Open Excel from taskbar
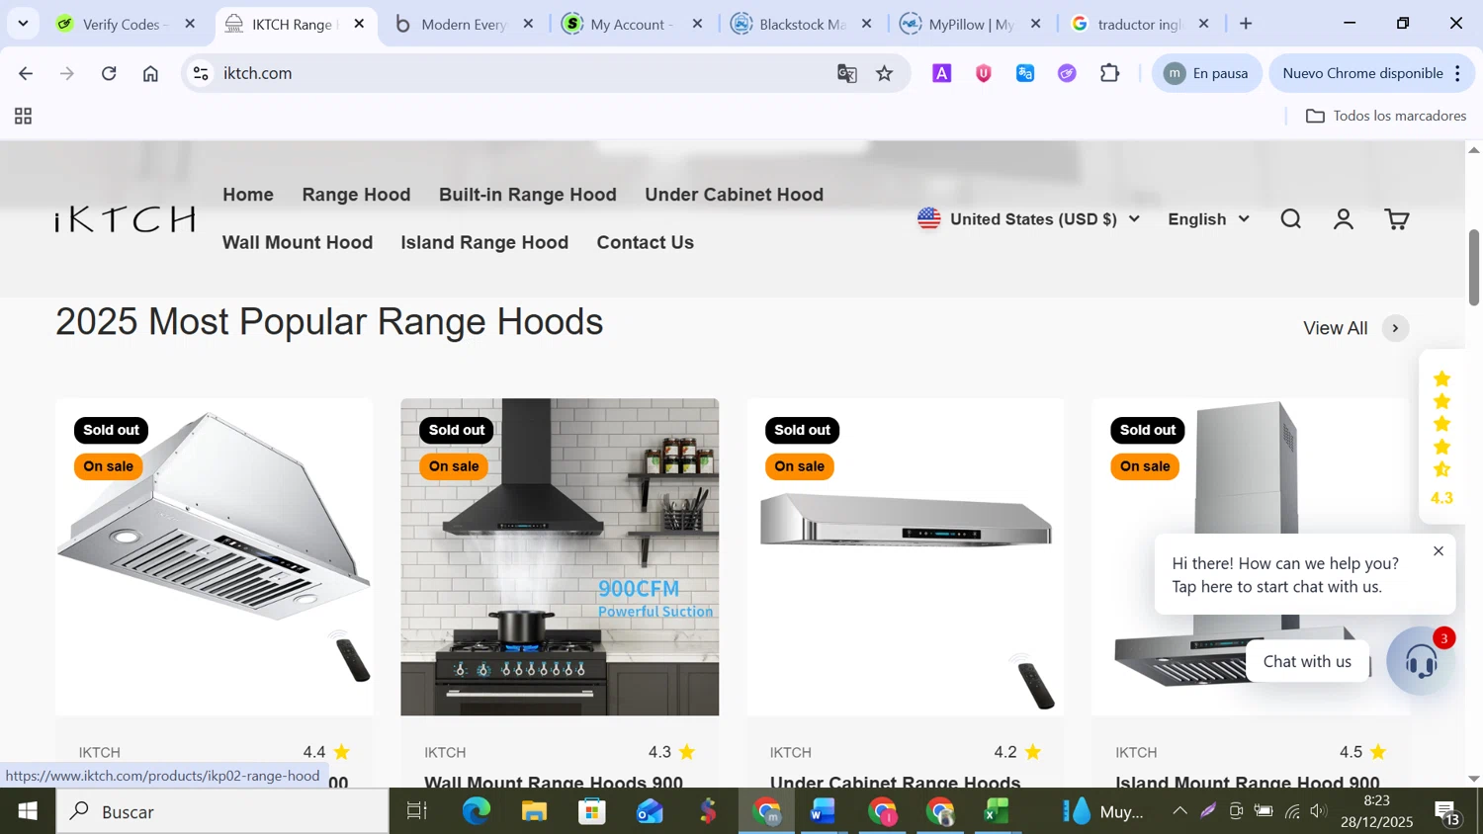 tap(997, 811)
